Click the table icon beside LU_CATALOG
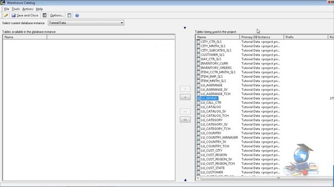This screenshot has height=187, width=334. click(x=198, y=107)
